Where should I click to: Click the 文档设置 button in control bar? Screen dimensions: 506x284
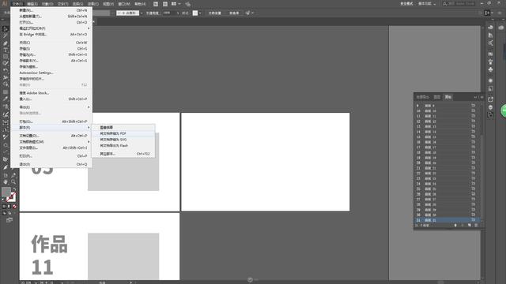215,13
